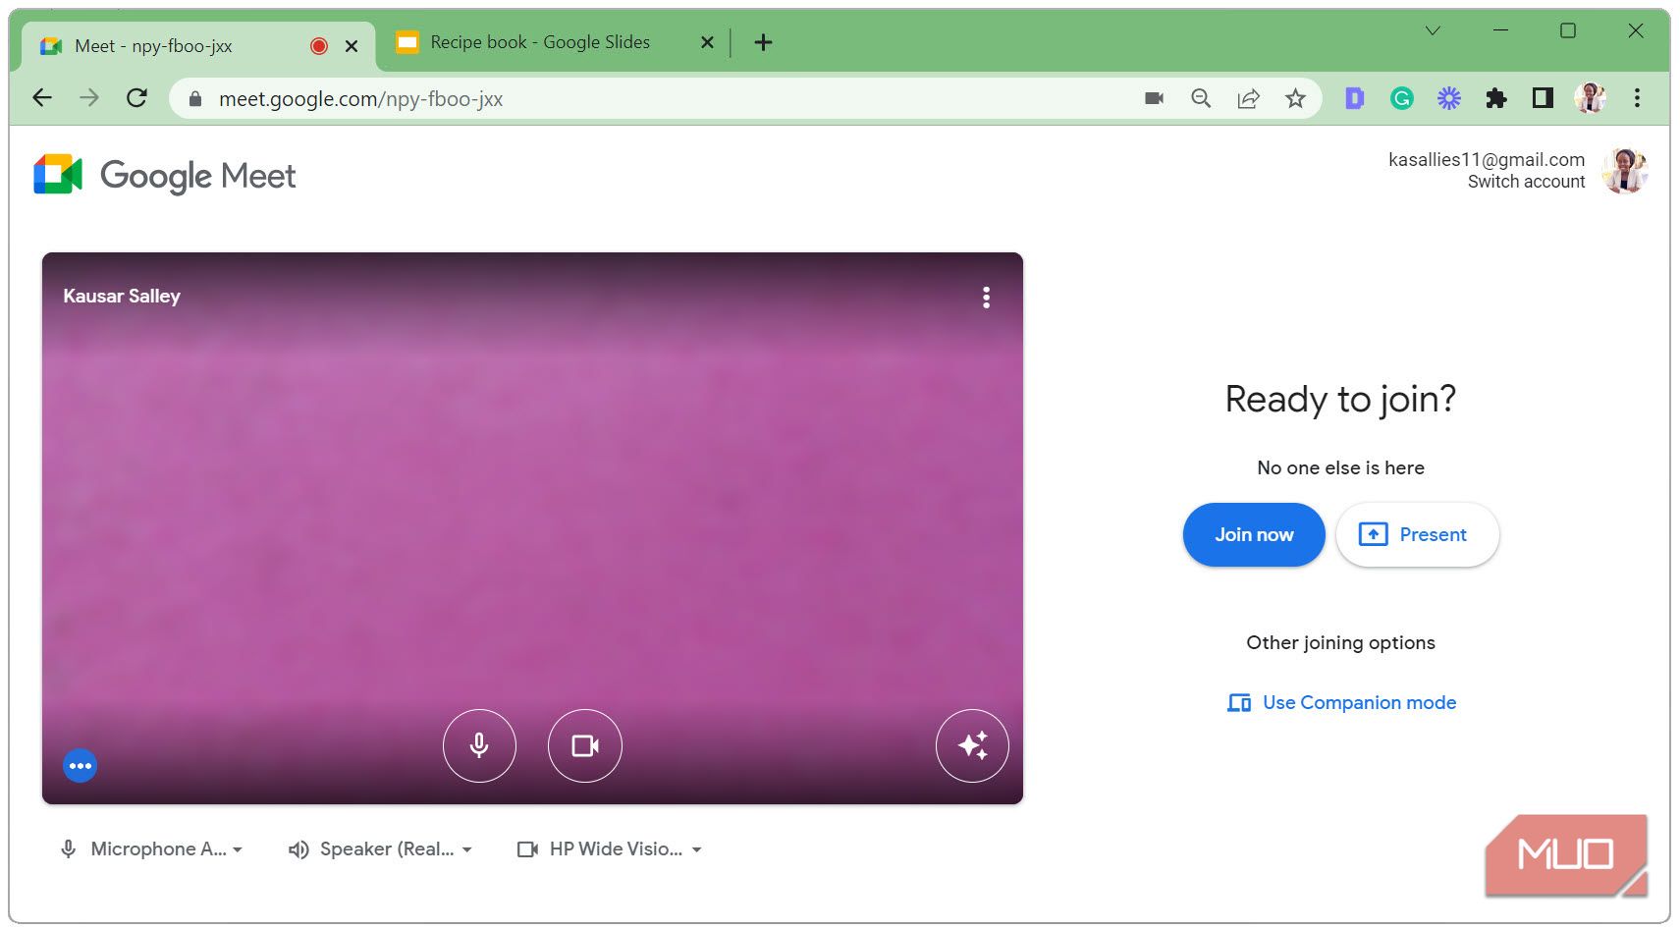Click the Kausar Salley video preview
The width and height of the screenshot is (1680, 930).
532,528
